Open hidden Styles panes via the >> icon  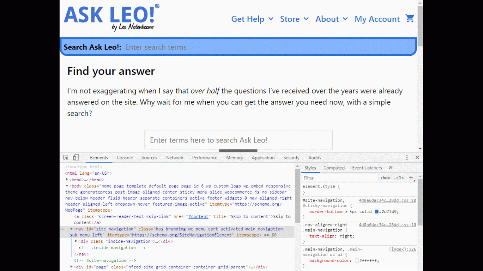[x=390, y=168]
